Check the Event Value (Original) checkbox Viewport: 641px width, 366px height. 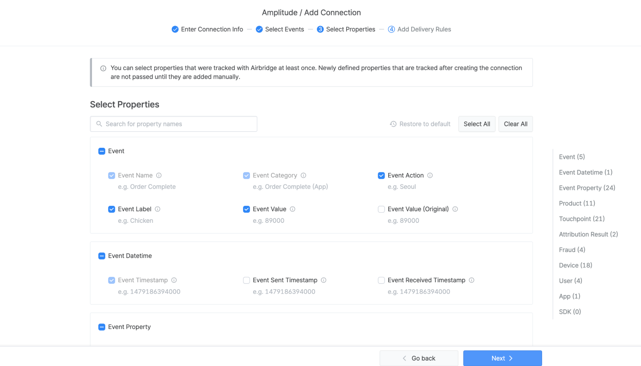pos(381,209)
